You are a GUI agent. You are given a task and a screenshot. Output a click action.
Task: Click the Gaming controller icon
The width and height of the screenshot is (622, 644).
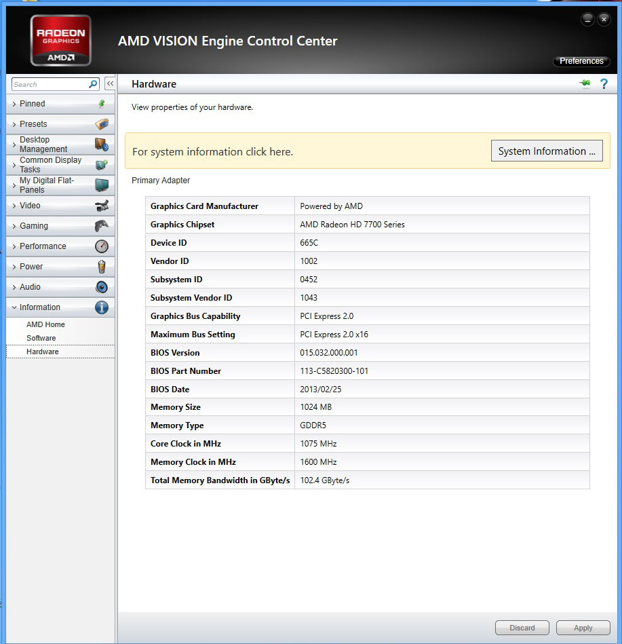102,225
